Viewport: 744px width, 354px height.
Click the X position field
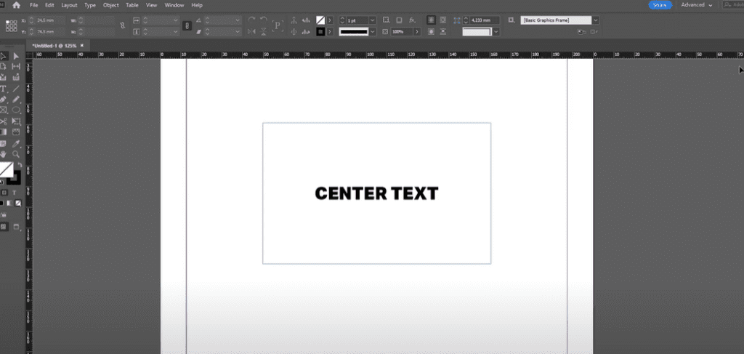(49, 21)
